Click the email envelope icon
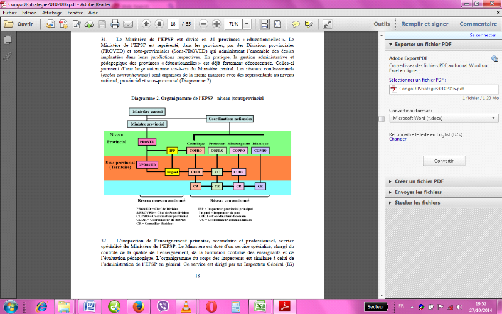 tap(128, 24)
